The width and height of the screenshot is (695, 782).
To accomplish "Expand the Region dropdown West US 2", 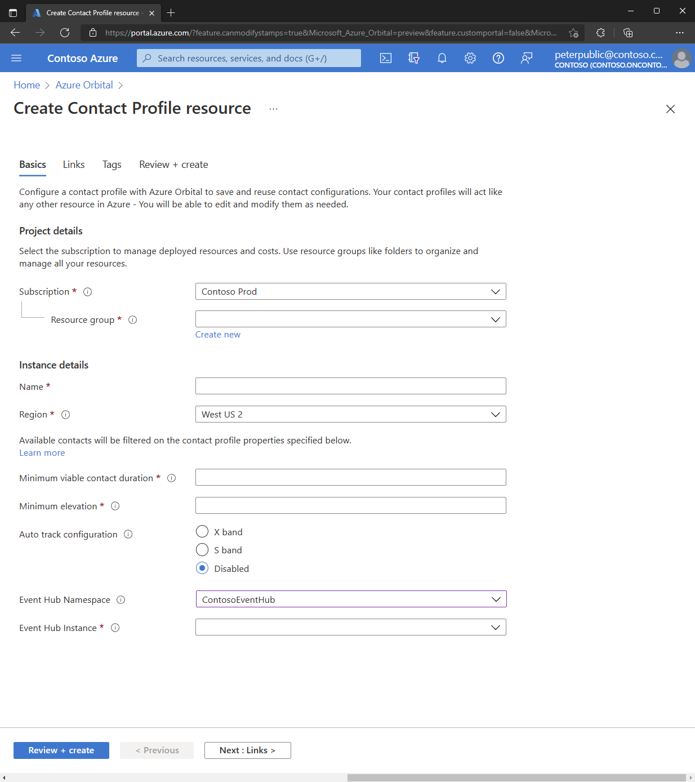I will tap(350, 414).
